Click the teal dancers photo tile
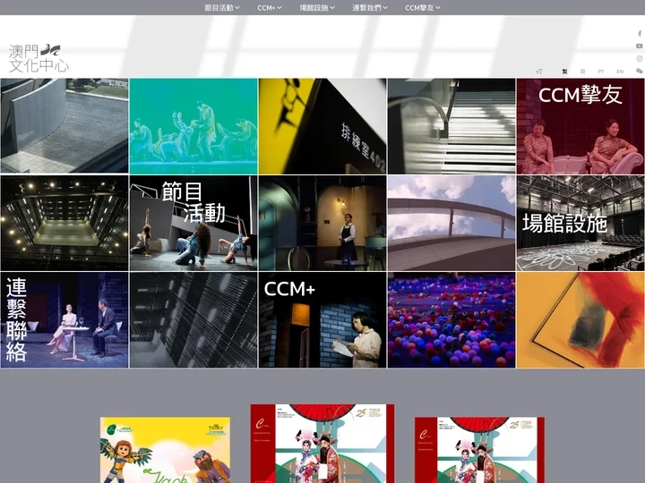 coord(193,126)
